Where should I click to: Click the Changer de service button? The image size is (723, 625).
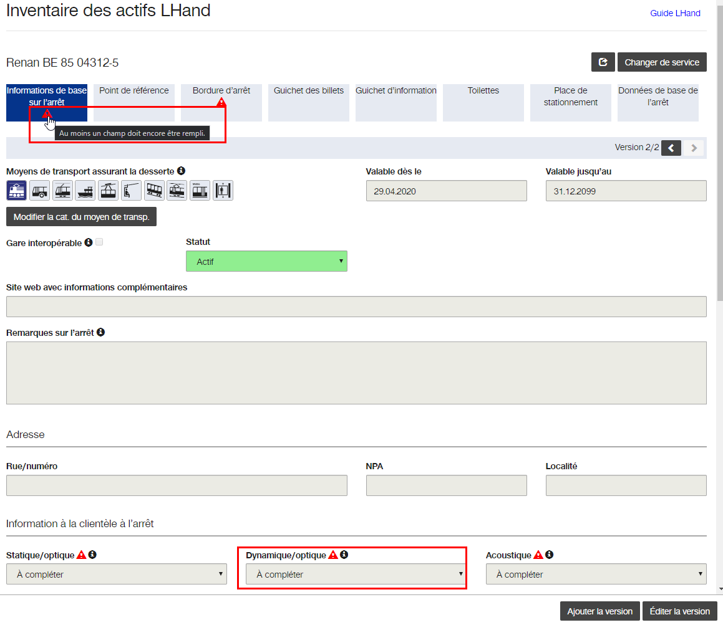pos(662,62)
